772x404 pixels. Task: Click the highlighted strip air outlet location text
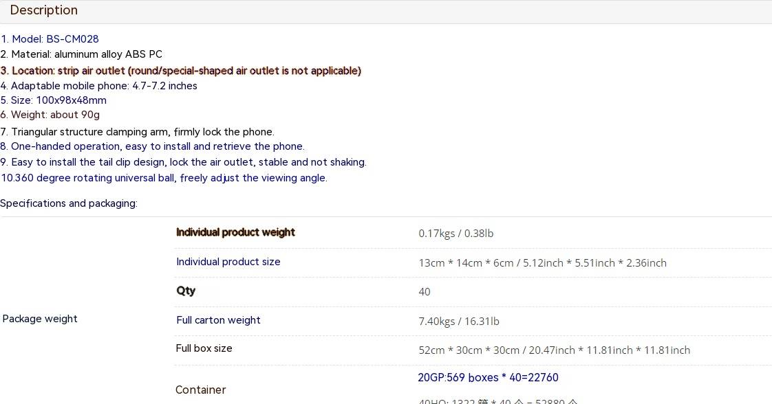point(180,71)
